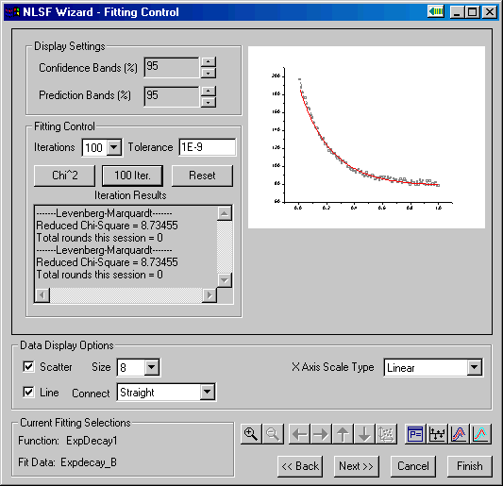
Task: Click the left arrow pan icon
Action: click(x=299, y=434)
